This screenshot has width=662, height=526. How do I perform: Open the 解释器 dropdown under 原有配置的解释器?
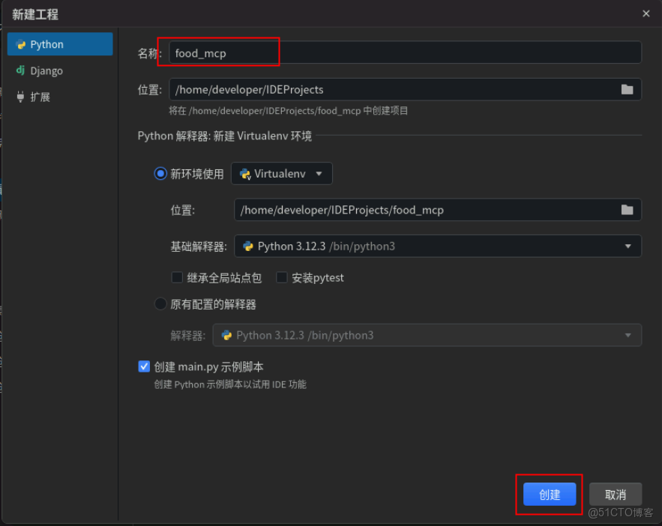628,335
